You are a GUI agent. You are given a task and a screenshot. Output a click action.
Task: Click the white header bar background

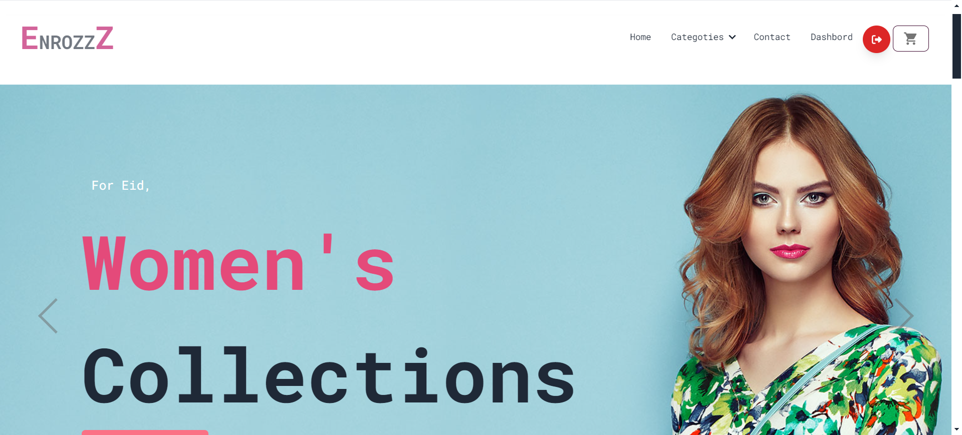pyautogui.click(x=351, y=42)
